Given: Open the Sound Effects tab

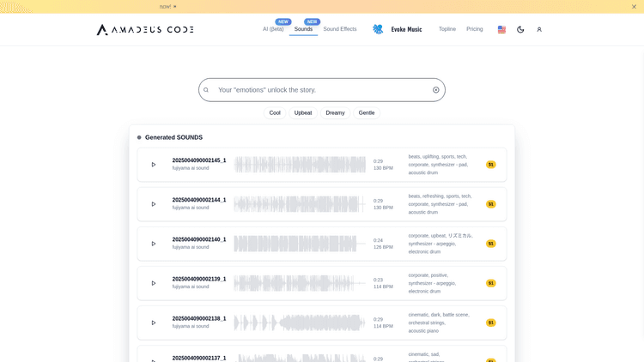Looking at the screenshot, I should pyautogui.click(x=340, y=29).
